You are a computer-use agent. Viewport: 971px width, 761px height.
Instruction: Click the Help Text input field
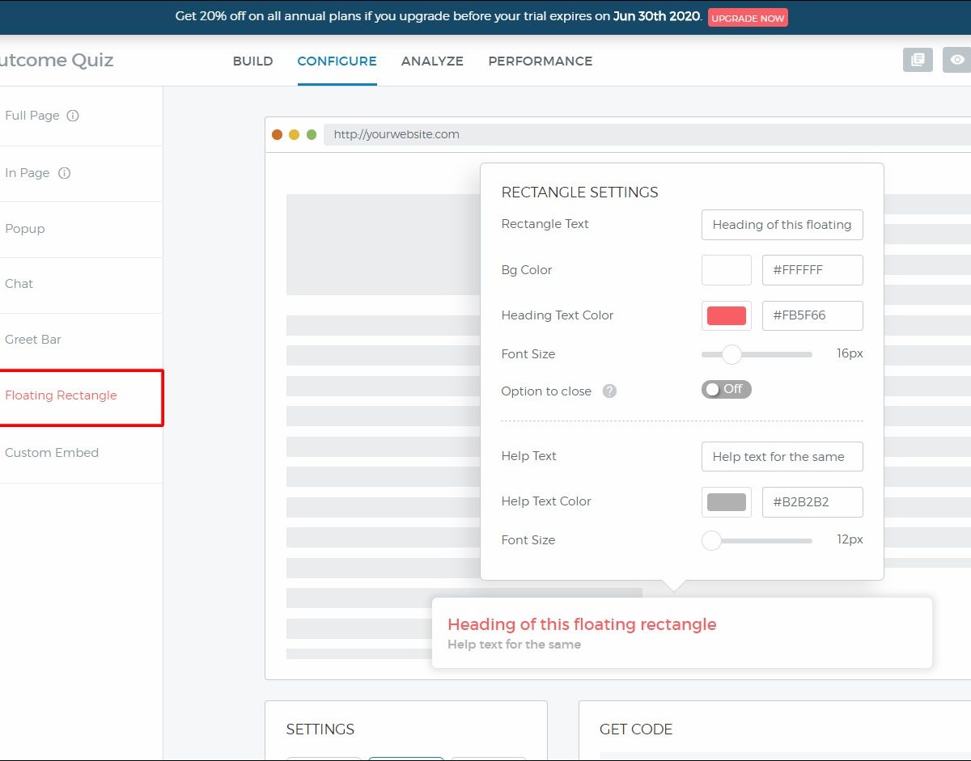point(782,457)
